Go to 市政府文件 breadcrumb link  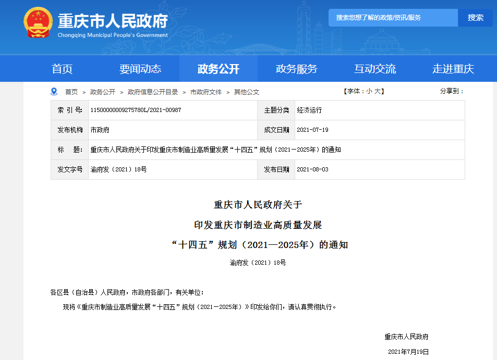coord(206,92)
